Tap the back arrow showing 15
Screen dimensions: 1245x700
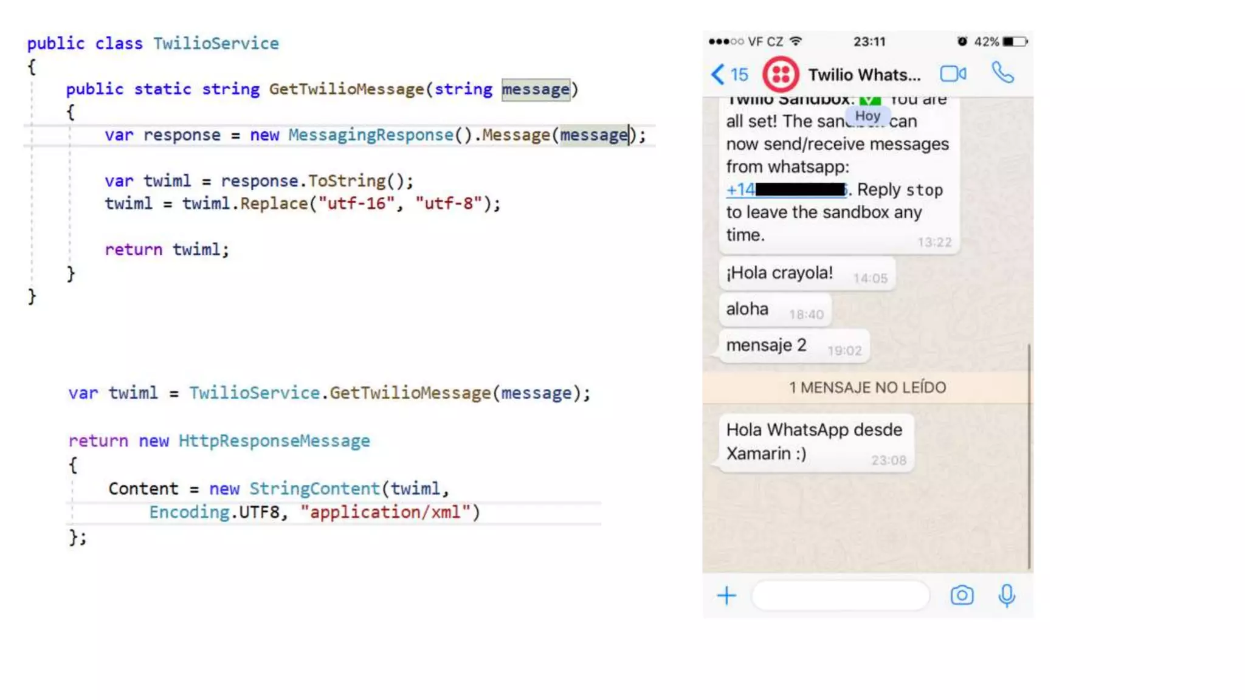pyautogui.click(x=729, y=74)
